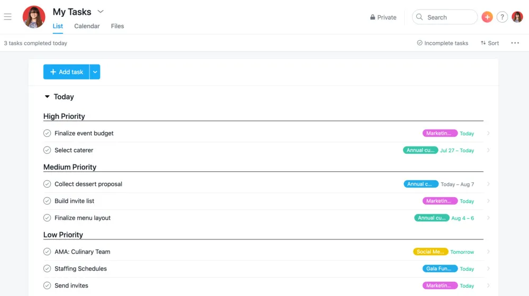Click the Sort arrows icon
This screenshot has height=296, width=529.
(x=483, y=43)
